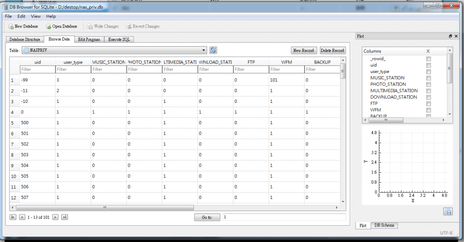The image size is (464, 242).
Task: Go to first page of records
Action: point(13,217)
